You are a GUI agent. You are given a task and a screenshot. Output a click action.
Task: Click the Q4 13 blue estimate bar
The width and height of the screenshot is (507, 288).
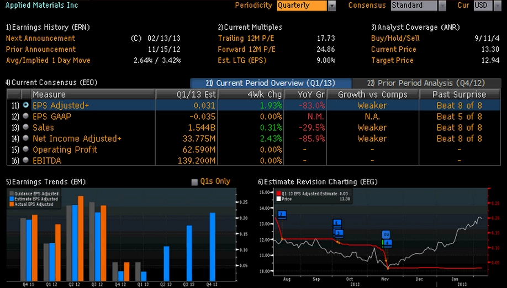click(212, 247)
